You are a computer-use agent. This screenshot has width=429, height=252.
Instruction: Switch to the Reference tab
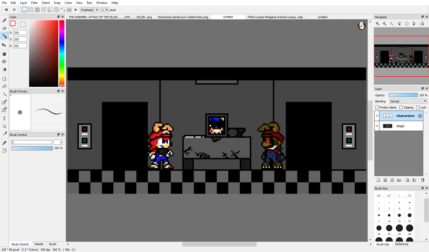coord(401,244)
